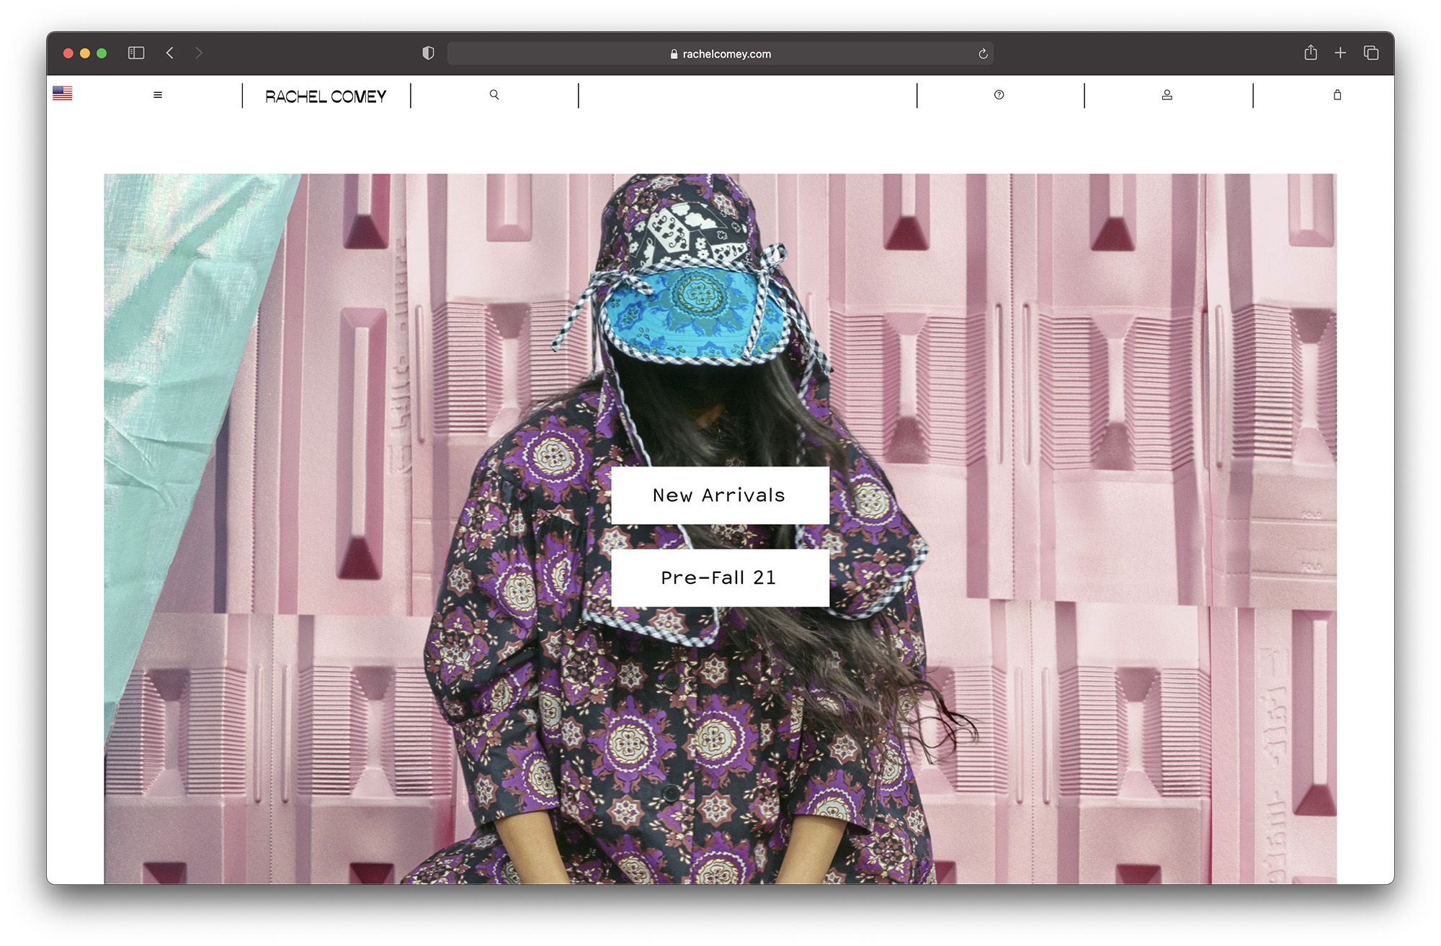
Task: Open the search icon in the header
Action: point(494,94)
